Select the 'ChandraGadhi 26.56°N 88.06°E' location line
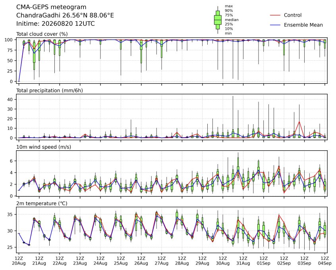 tap(65, 15)
